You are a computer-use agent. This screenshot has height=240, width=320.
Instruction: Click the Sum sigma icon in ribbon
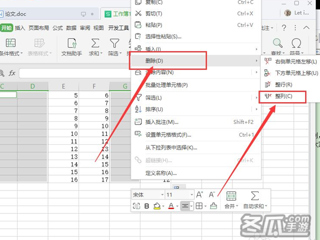[95, 43]
